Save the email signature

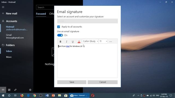(x=72, y=82)
